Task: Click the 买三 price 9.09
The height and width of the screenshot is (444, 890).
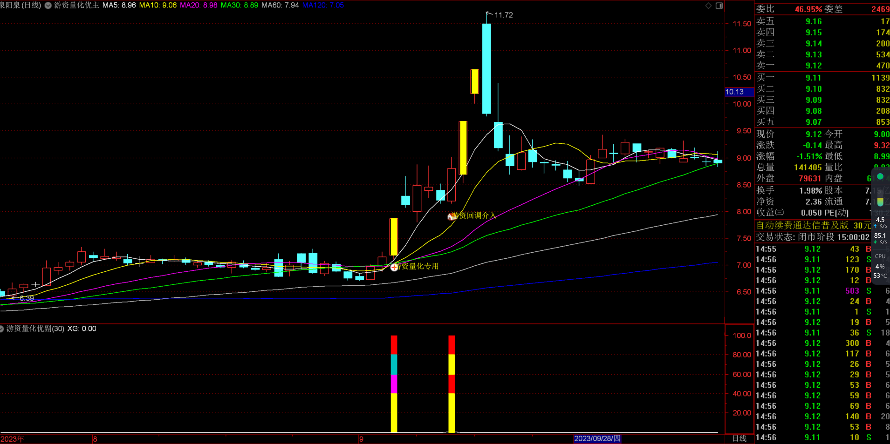Action: coord(814,100)
